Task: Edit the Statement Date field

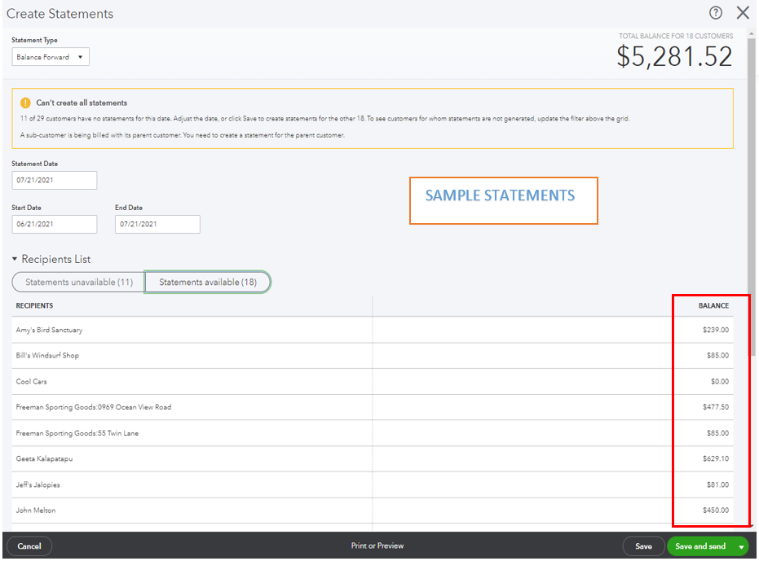Action: (x=55, y=180)
